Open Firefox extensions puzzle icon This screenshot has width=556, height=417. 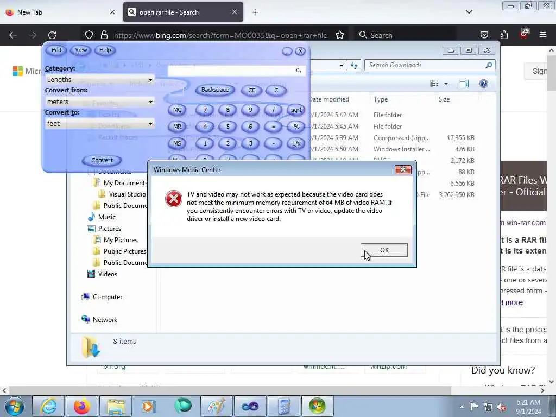tap(504, 35)
